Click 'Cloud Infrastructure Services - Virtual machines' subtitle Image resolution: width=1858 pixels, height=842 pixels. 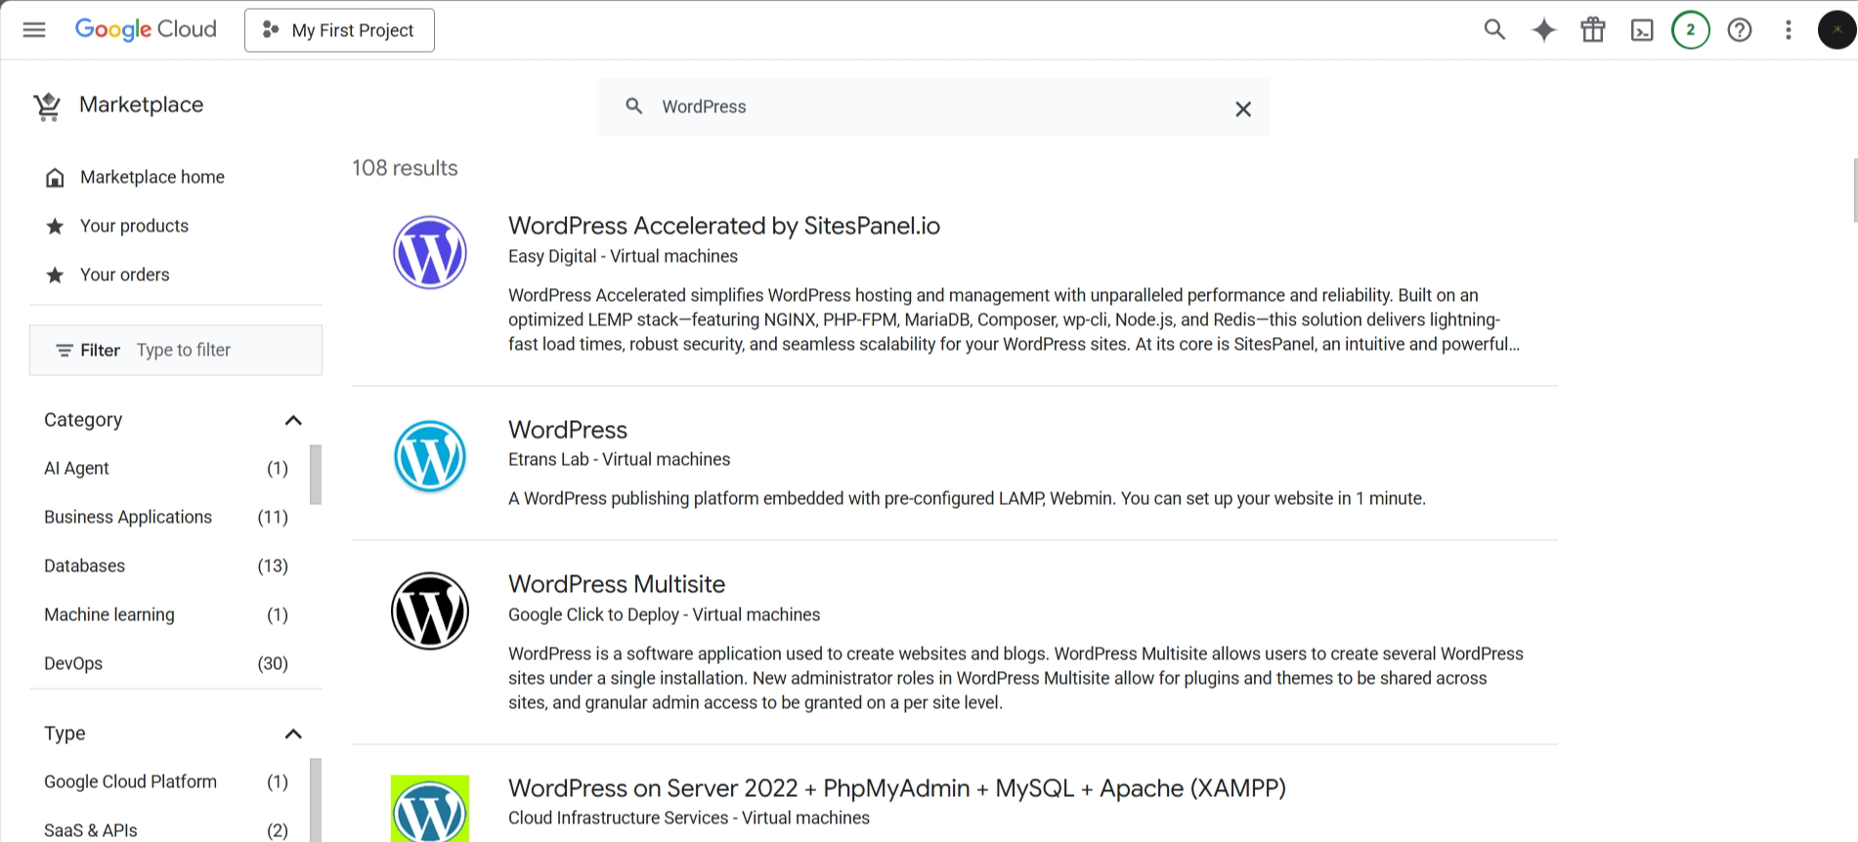(x=689, y=818)
